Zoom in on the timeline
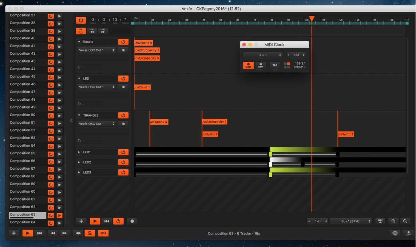416x247 pixels. tap(393, 221)
